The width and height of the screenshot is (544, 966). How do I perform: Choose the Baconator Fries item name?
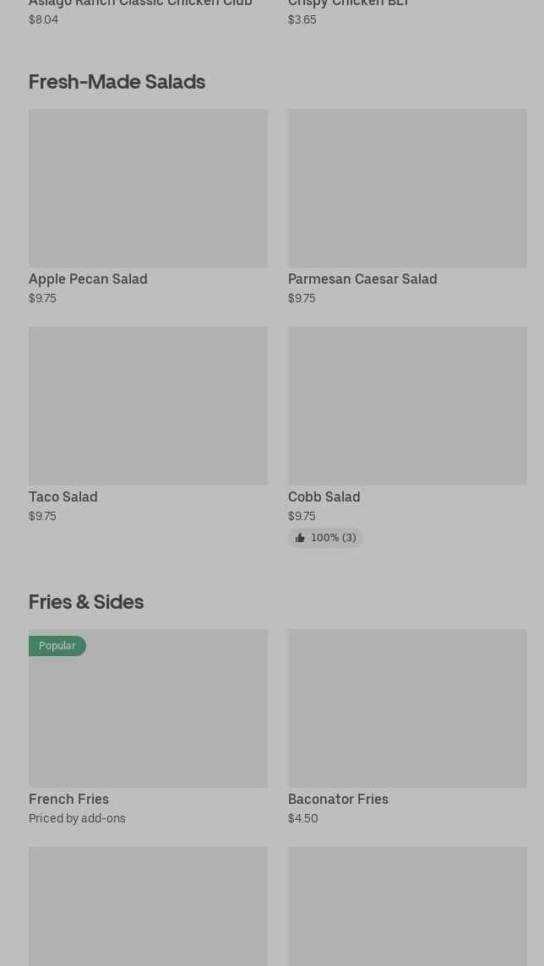(x=338, y=799)
